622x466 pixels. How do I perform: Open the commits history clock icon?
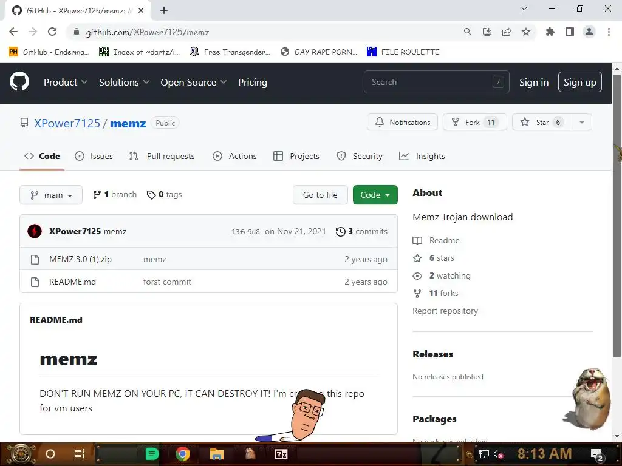coord(340,231)
